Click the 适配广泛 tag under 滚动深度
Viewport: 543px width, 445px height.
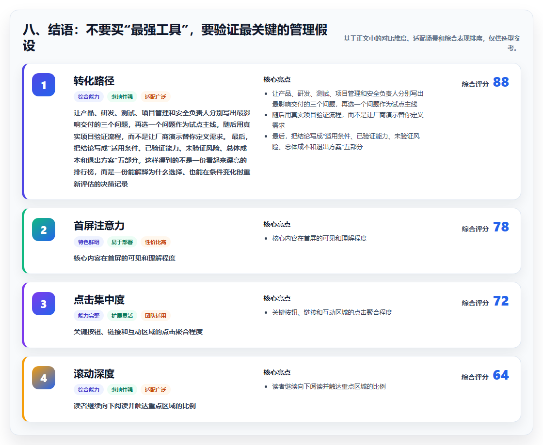click(156, 390)
